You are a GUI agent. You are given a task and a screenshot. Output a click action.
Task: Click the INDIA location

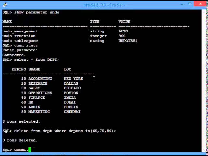click(70, 97)
